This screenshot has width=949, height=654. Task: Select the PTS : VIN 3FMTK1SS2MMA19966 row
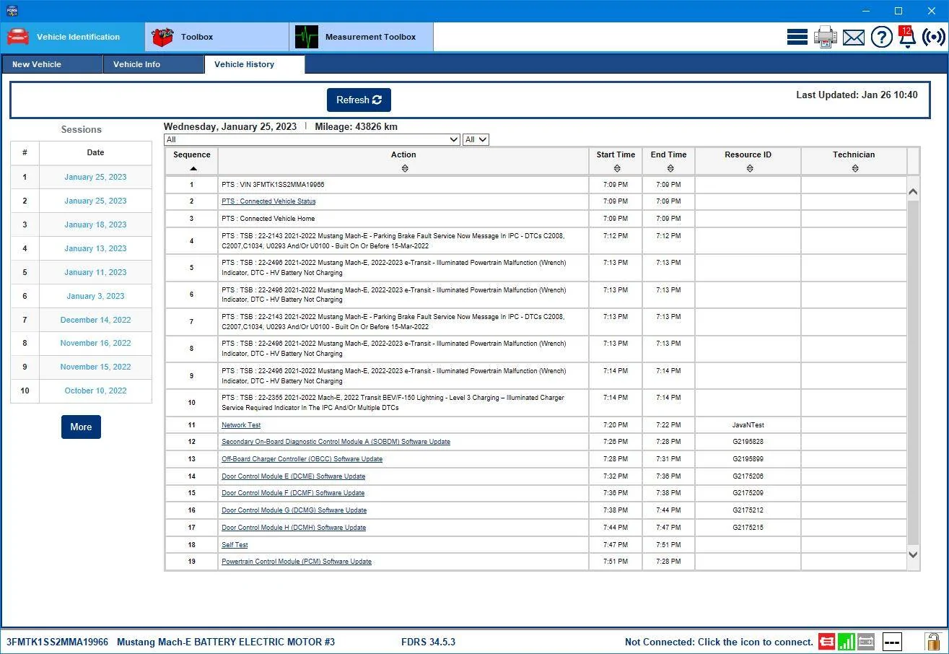tap(535, 185)
